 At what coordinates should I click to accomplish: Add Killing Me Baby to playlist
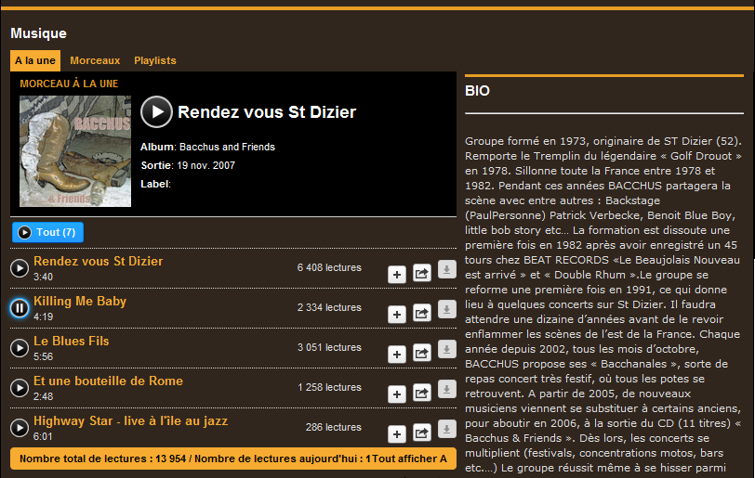(x=397, y=314)
